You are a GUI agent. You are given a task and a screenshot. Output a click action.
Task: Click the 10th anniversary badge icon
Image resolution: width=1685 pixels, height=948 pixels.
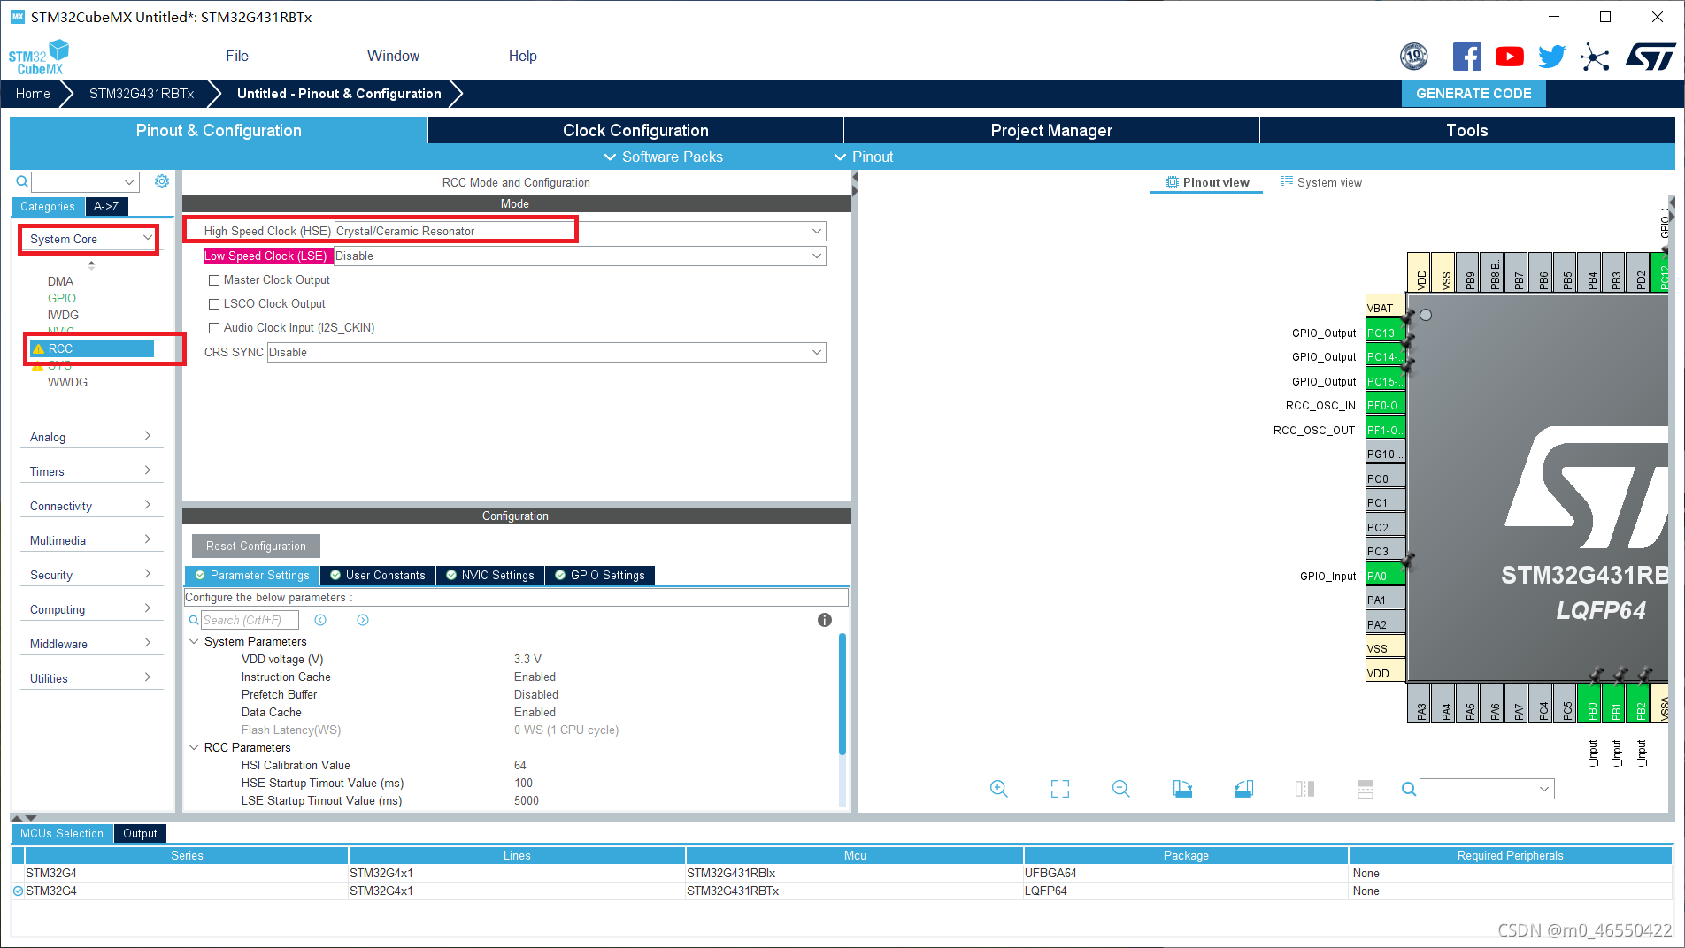click(1414, 57)
